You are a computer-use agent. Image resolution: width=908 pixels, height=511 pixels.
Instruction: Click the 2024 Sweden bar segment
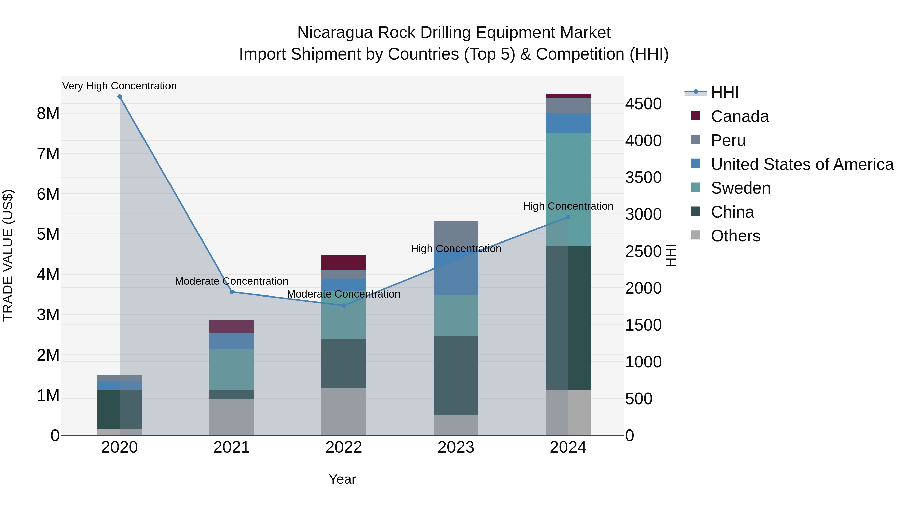point(568,190)
